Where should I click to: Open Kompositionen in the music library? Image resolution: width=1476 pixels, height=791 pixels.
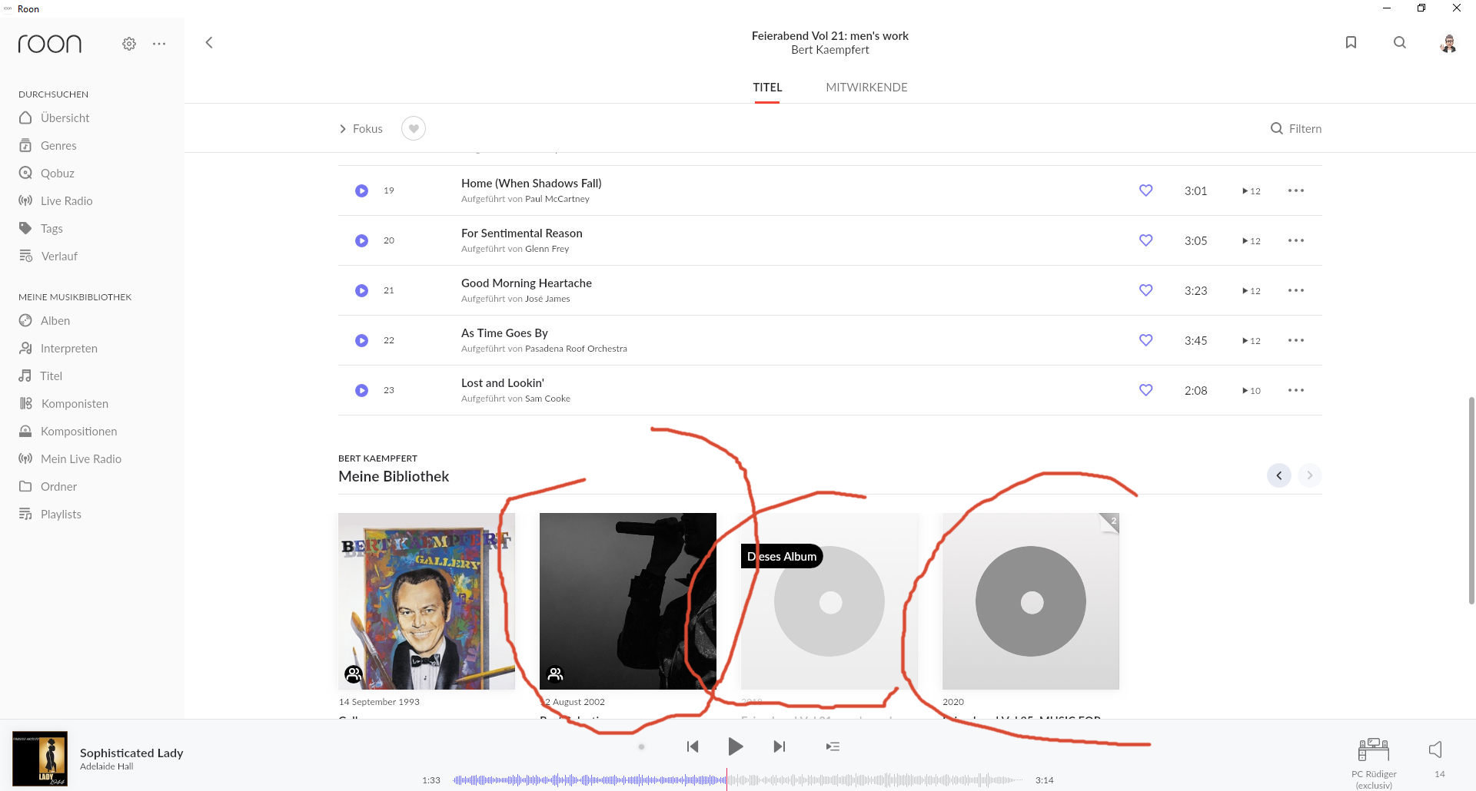(x=68, y=431)
